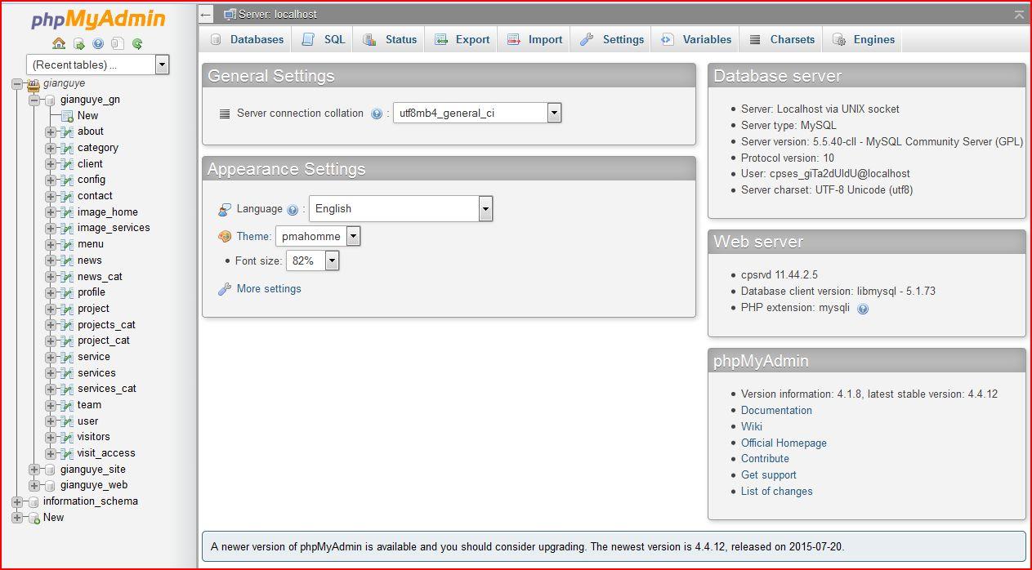Switch to the Databases tab
This screenshot has height=570, width=1032.
(x=247, y=39)
